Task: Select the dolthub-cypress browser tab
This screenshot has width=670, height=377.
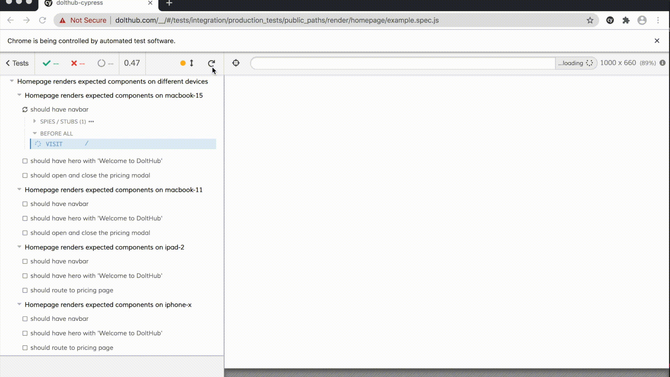Action: 80,3
